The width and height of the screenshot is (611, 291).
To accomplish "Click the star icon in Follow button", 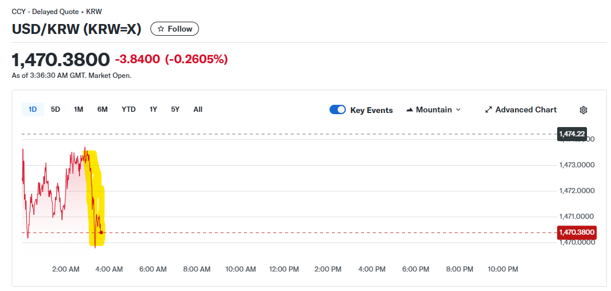I will (x=161, y=29).
